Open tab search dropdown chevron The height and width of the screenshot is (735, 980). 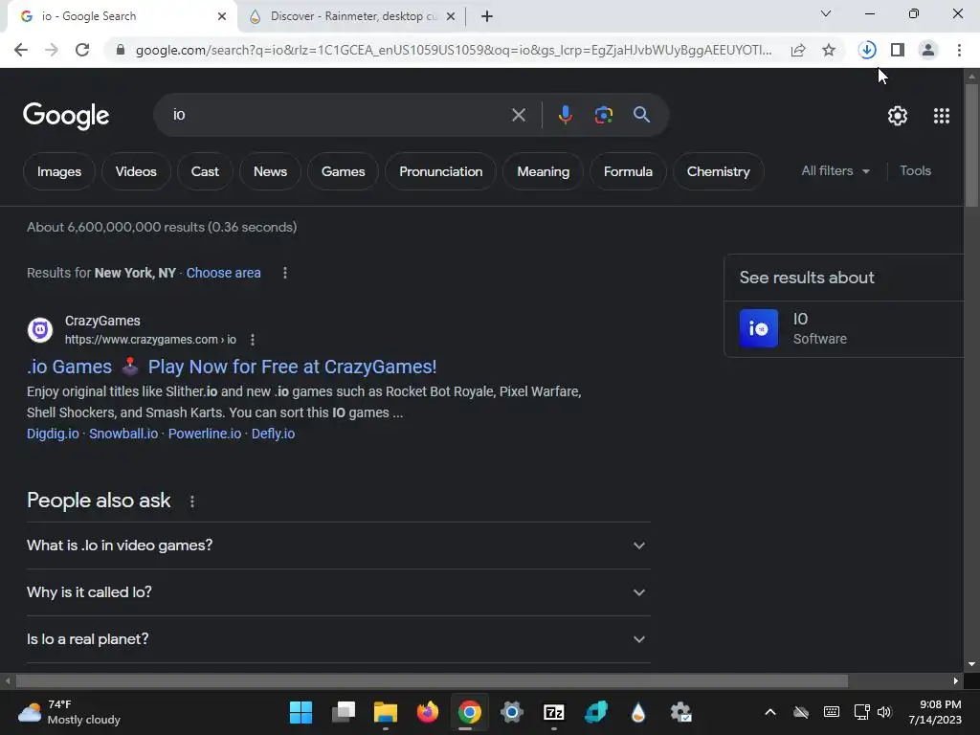tap(826, 13)
